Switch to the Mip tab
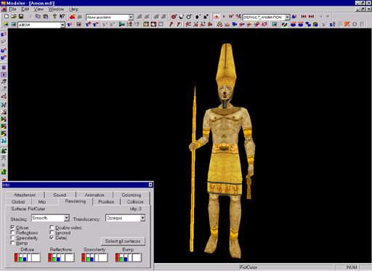Viewport: 372px width, 271px height. tap(42, 202)
